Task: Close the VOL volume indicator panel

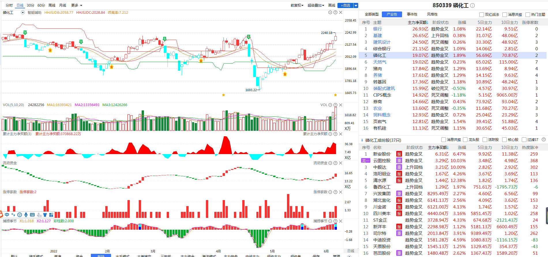Action: [x=341, y=105]
